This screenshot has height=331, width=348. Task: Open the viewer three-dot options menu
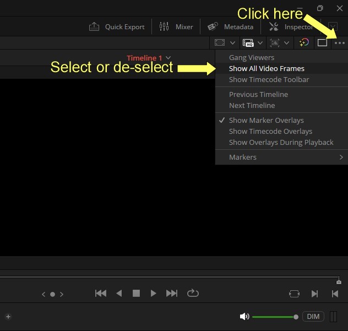click(x=340, y=43)
